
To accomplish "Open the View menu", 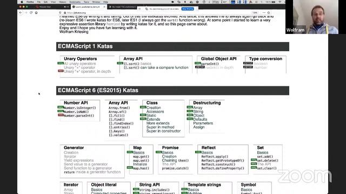I will click(x=53, y=2).
